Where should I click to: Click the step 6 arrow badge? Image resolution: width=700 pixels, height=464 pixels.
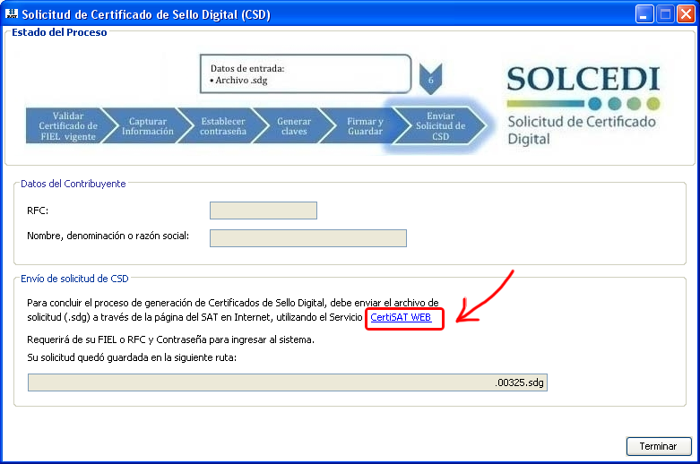pos(431,79)
